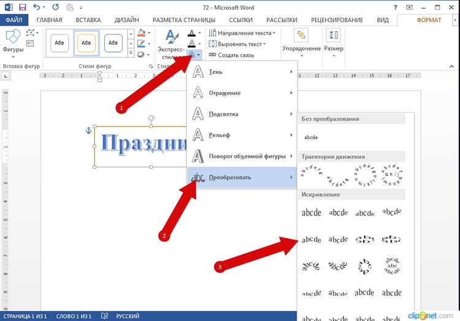This screenshot has height=321, width=460.
Task: Expand the full shape styles gallery
Action: tap(131, 53)
